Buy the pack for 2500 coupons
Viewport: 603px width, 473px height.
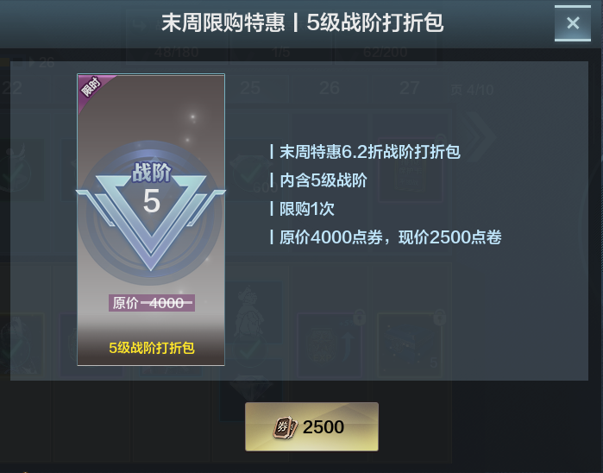coord(312,426)
